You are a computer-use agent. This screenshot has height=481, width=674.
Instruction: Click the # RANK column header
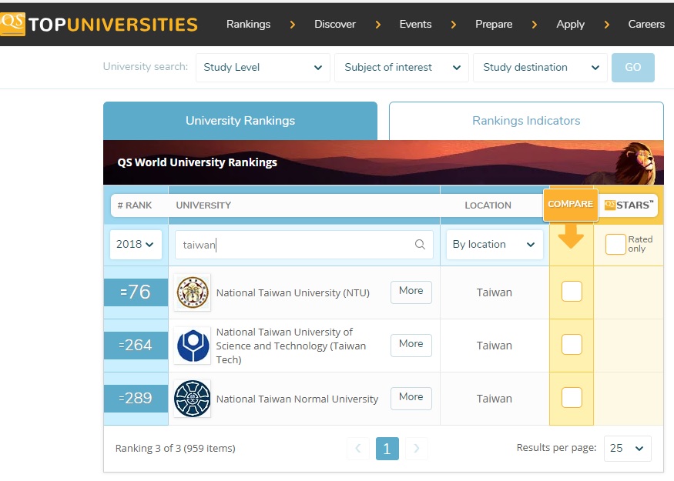(x=135, y=205)
